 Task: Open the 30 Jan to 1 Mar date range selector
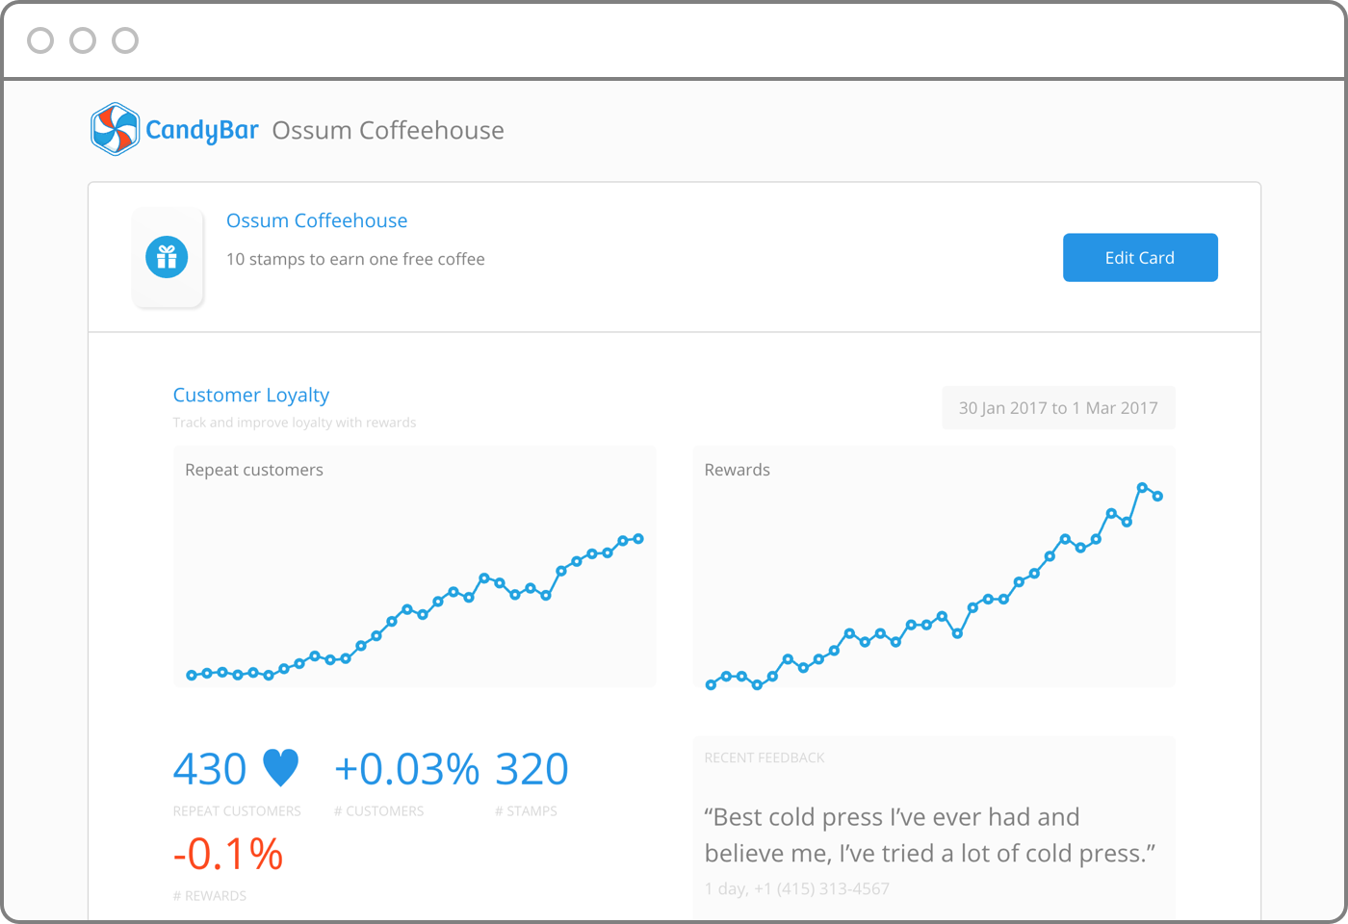point(1057,407)
